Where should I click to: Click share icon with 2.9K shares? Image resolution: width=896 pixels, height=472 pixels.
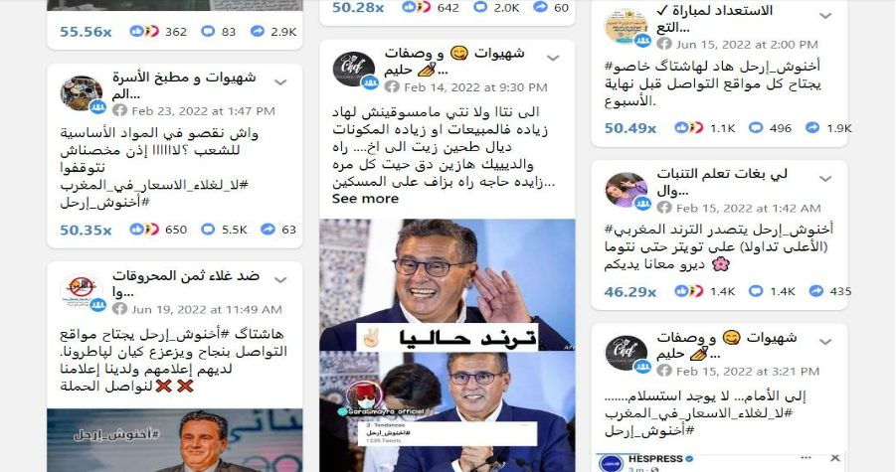click(x=258, y=32)
